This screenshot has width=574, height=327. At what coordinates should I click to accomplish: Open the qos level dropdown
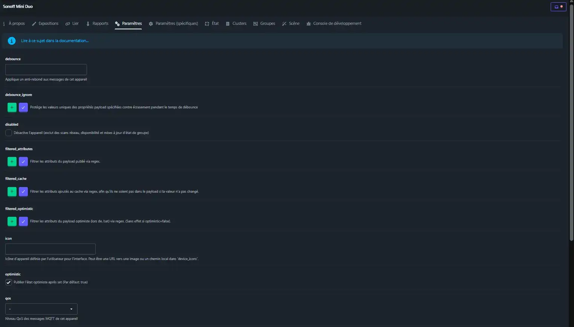pyautogui.click(x=41, y=309)
